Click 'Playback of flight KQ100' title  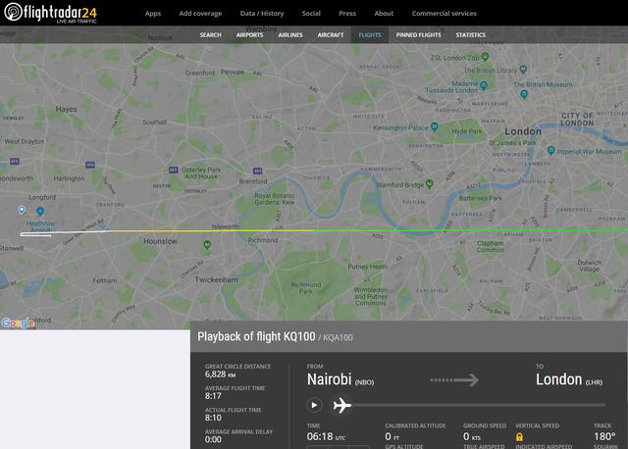256,337
